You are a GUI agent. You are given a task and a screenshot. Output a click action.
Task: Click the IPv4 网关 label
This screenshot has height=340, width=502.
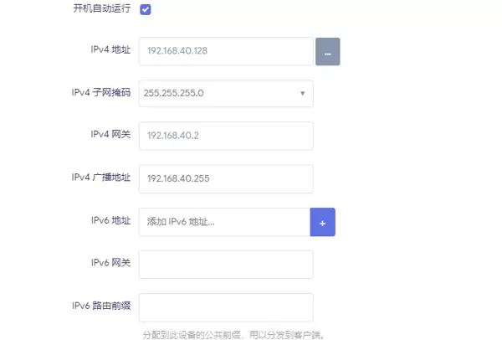(110, 135)
